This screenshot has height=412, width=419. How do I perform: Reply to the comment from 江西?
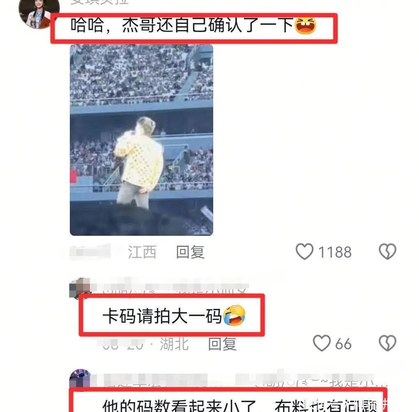[x=190, y=252]
